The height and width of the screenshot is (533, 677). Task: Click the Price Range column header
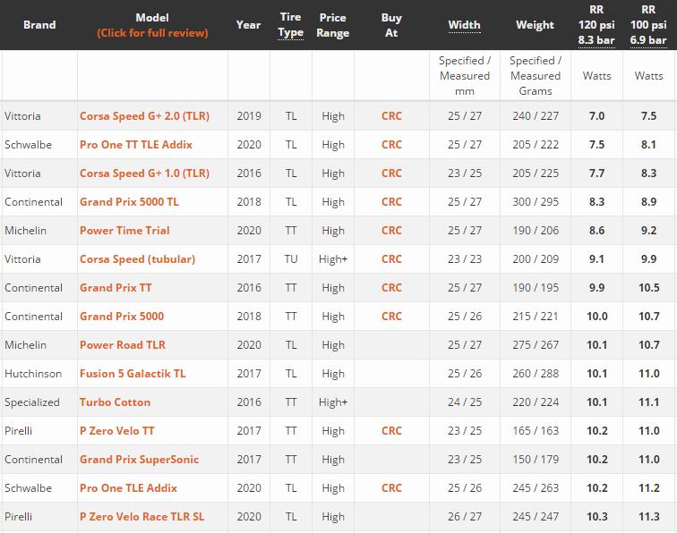pos(332,25)
